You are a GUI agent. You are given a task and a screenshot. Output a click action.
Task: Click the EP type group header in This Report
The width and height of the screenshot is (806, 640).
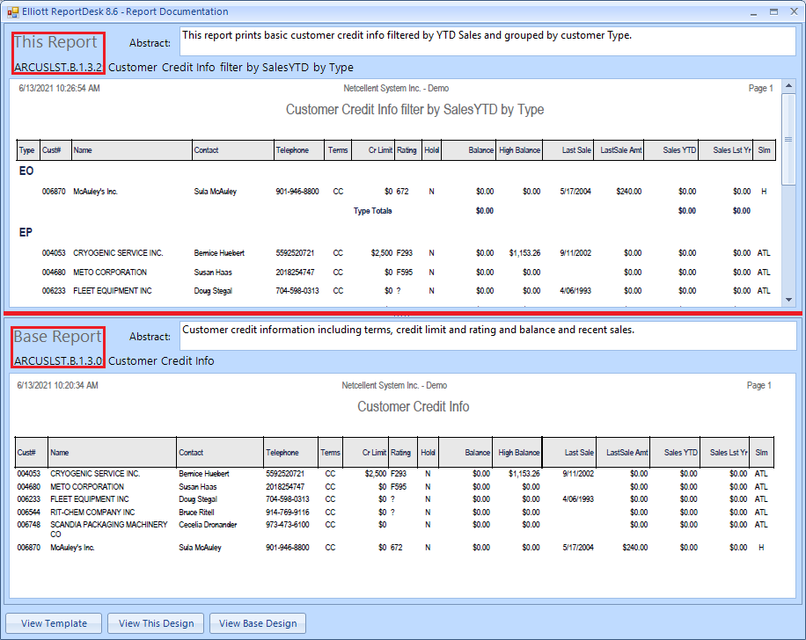26,233
